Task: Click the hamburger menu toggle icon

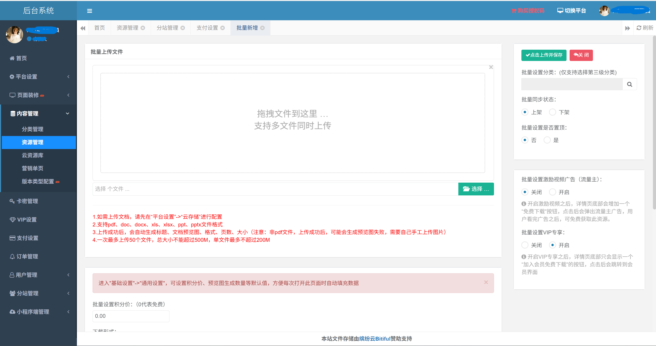Action: click(x=89, y=11)
